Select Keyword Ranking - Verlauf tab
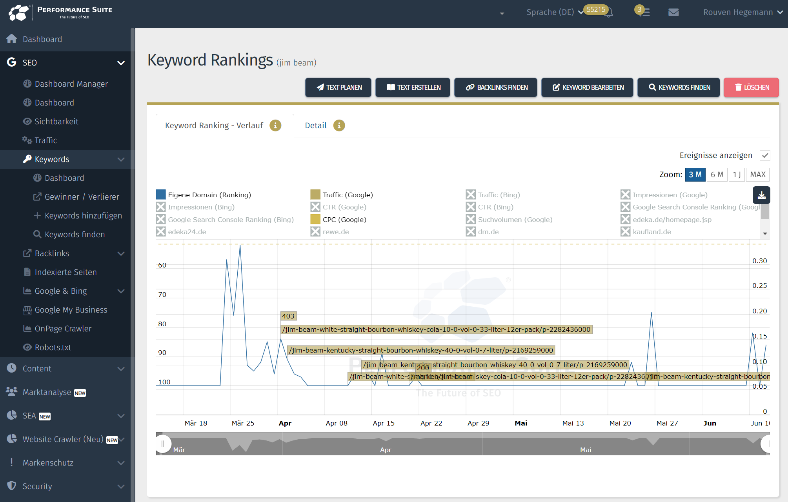The image size is (788, 502). coord(214,125)
